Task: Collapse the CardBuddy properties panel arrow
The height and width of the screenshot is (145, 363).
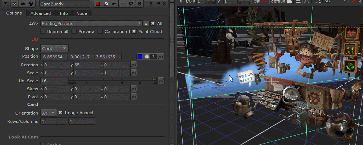Action: click(x=6, y=4)
